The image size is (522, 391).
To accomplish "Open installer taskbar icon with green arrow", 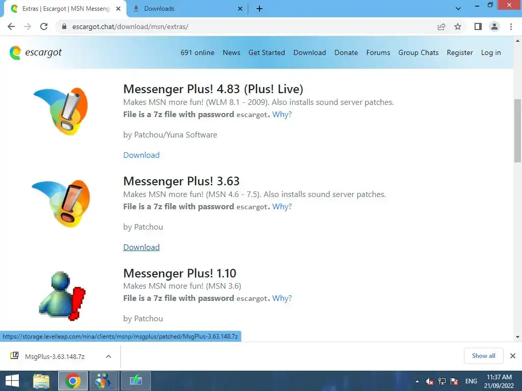I will (136, 381).
